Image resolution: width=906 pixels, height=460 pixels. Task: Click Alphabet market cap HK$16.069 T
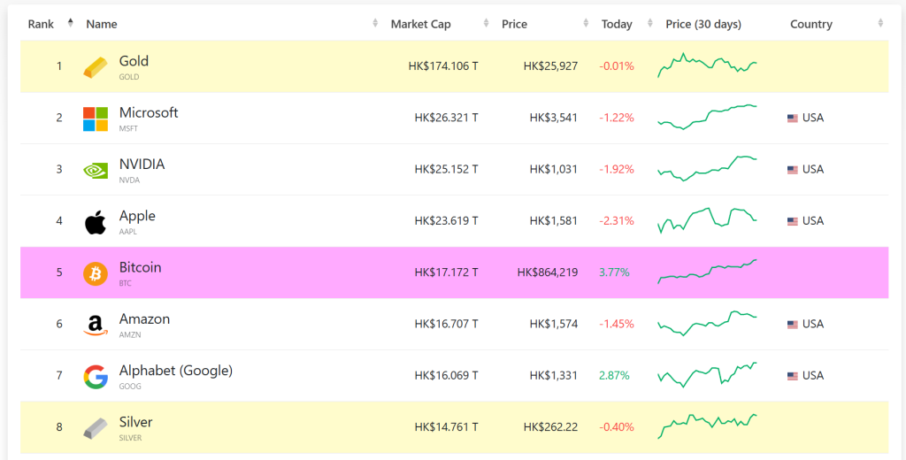pyautogui.click(x=446, y=376)
